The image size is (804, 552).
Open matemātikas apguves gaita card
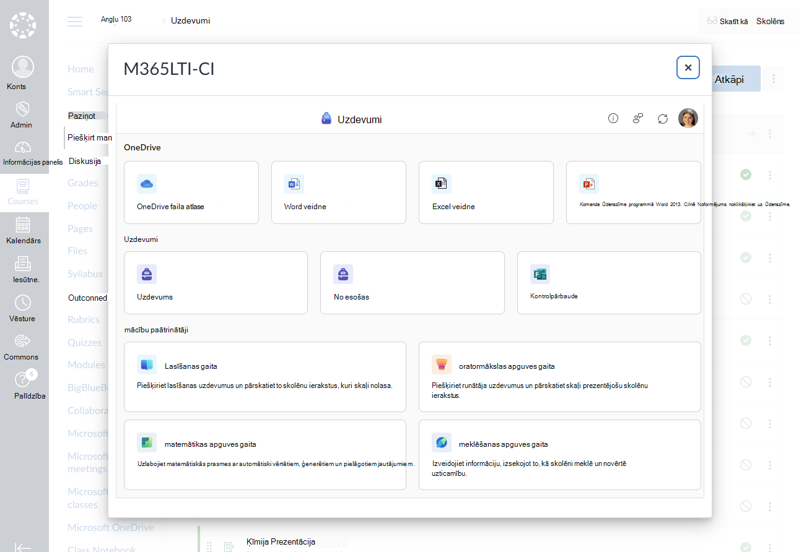click(x=265, y=455)
